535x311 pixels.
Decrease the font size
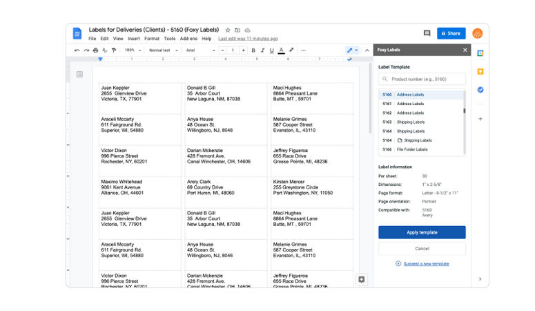click(222, 50)
